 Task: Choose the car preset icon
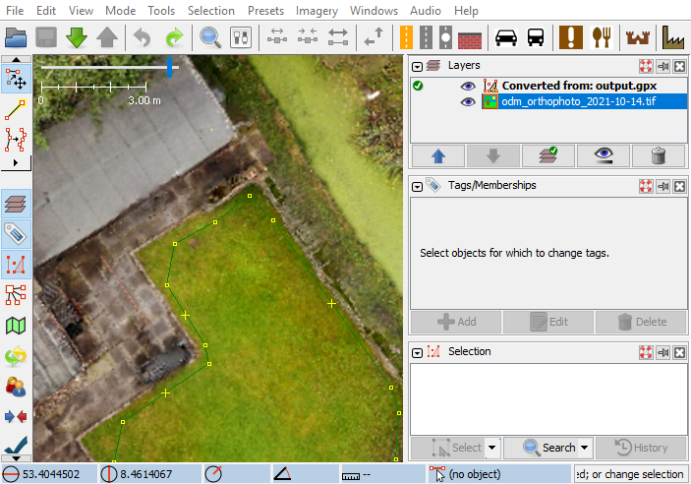pos(505,37)
